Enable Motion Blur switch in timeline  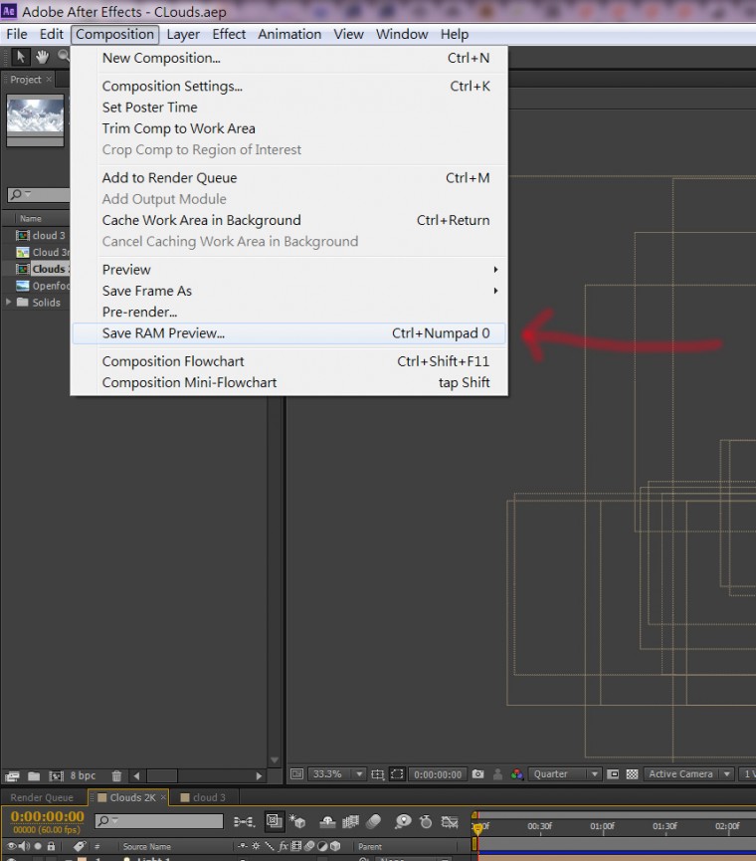pyautogui.click(x=374, y=822)
